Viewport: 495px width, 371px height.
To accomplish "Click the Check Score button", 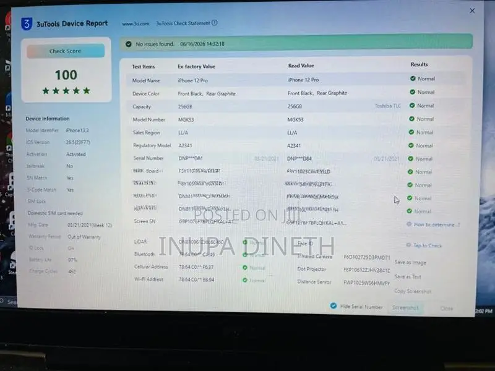I will [x=66, y=51].
